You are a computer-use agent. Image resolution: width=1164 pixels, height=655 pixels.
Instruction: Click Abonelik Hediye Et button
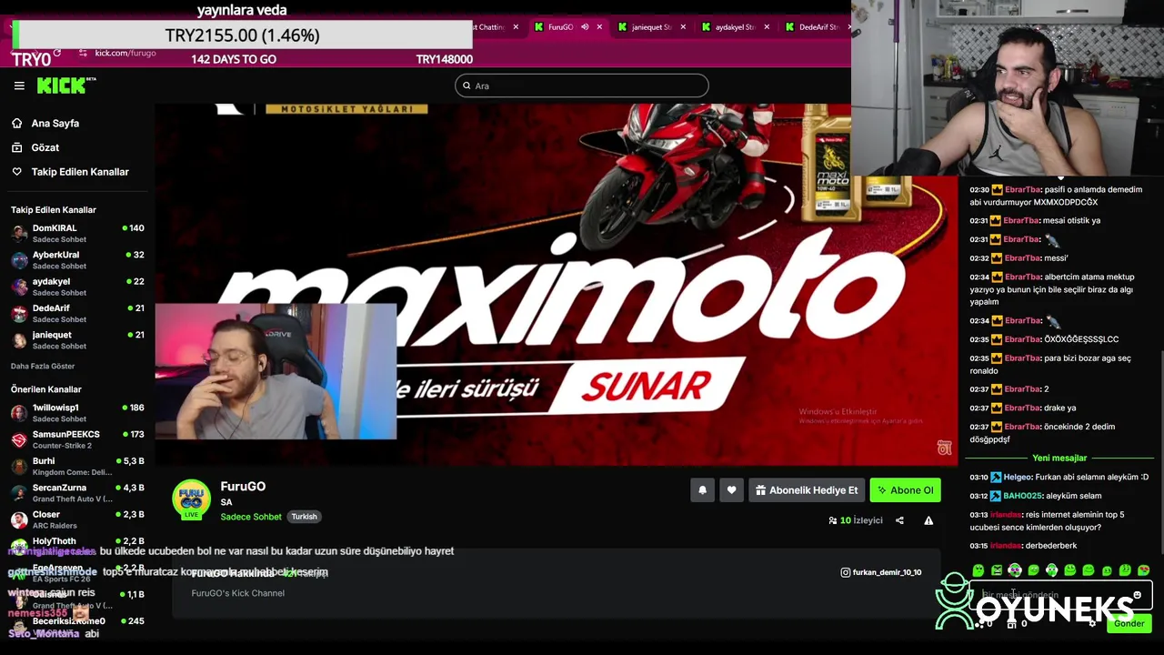(807, 490)
